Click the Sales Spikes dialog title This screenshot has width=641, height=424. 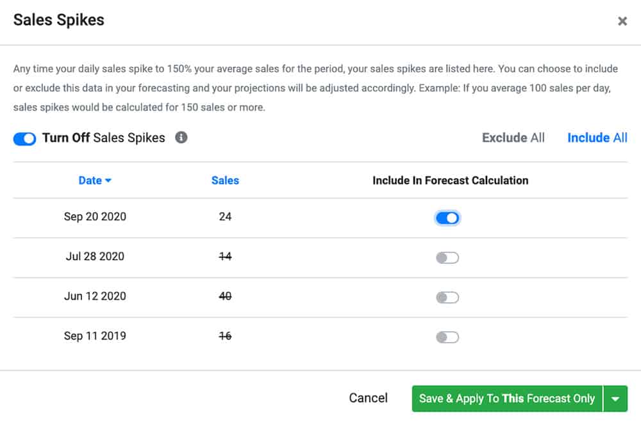point(58,20)
